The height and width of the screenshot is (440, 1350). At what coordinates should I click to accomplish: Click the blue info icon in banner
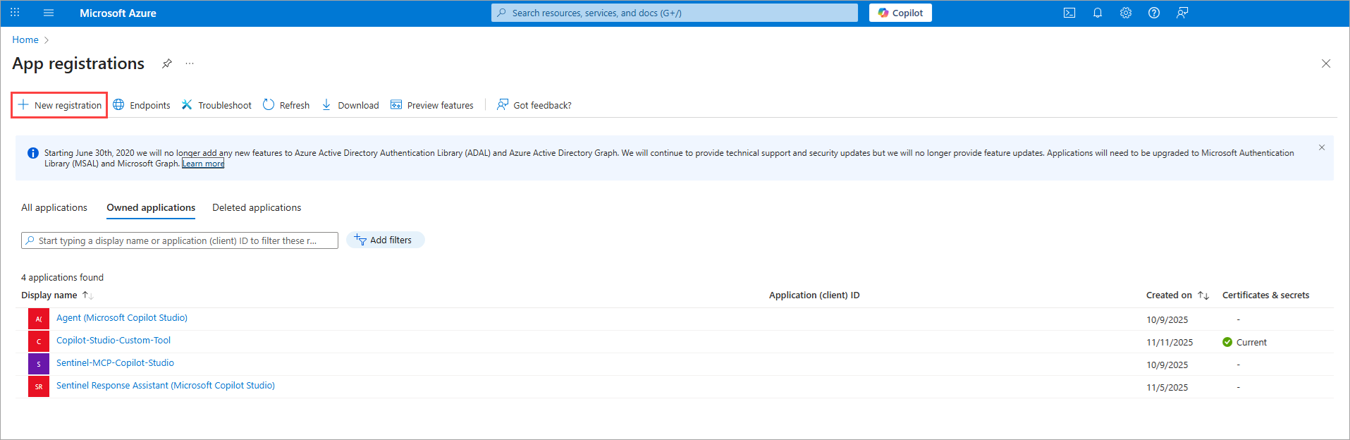(32, 153)
